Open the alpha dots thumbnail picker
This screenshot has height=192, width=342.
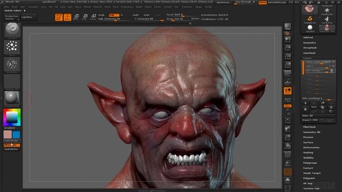12,65
